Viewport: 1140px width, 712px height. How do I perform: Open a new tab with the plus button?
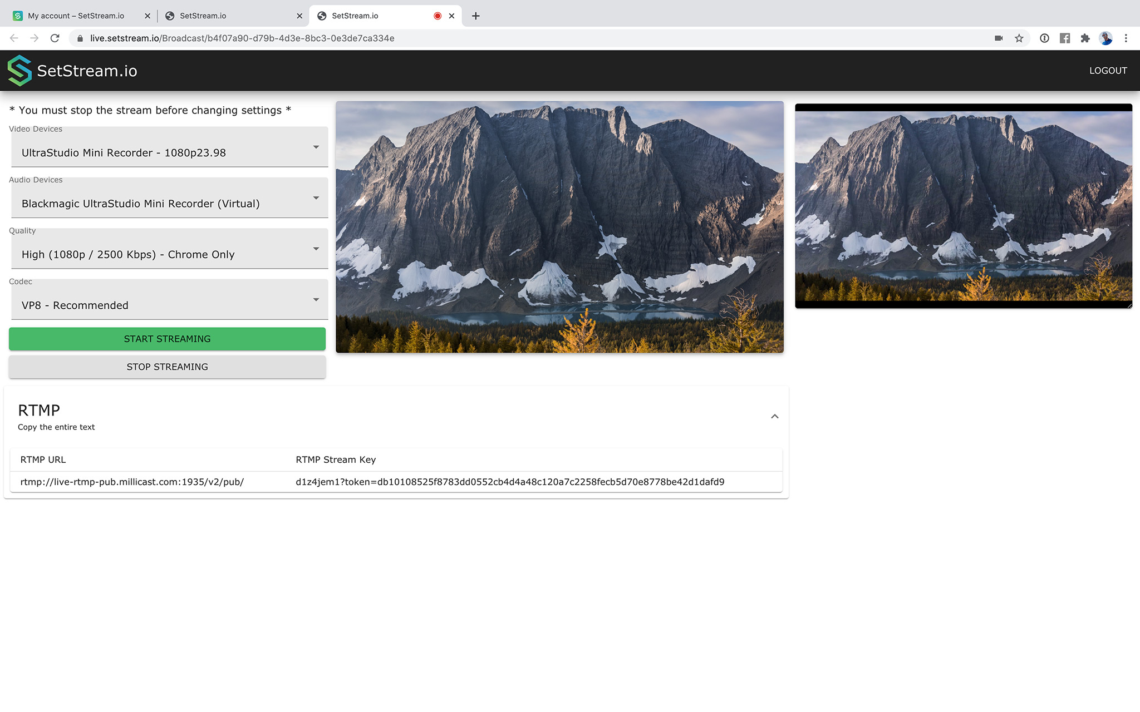coord(475,16)
